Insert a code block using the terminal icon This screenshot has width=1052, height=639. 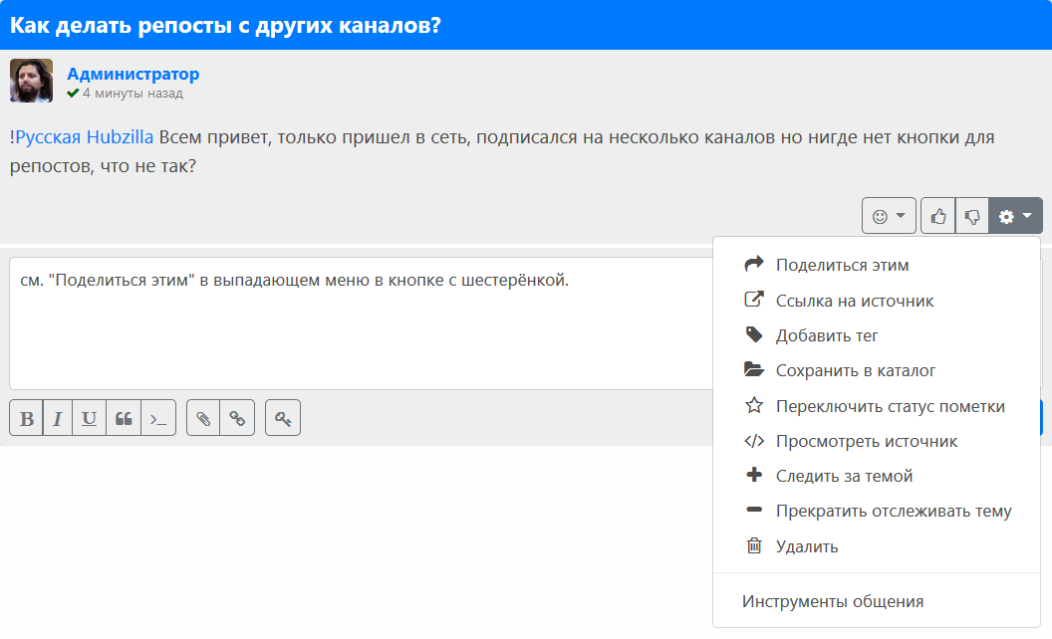point(158,418)
